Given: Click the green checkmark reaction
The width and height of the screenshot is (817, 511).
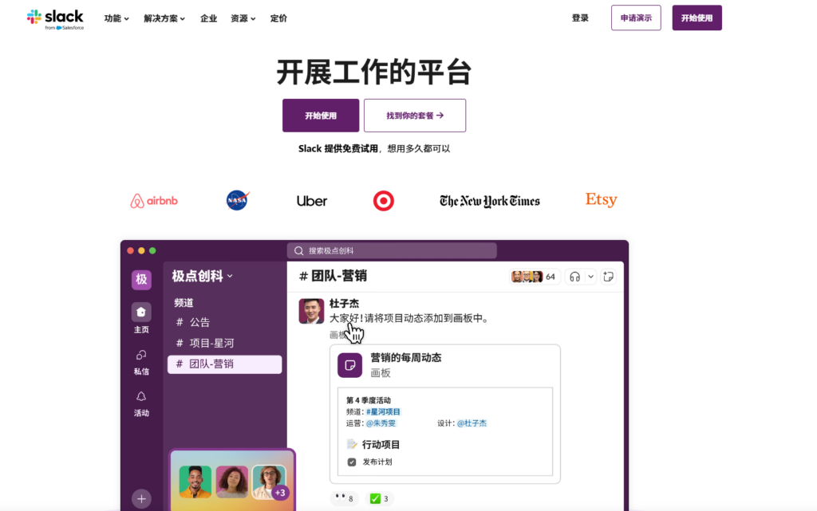Looking at the screenshot, I should [379, 499].
